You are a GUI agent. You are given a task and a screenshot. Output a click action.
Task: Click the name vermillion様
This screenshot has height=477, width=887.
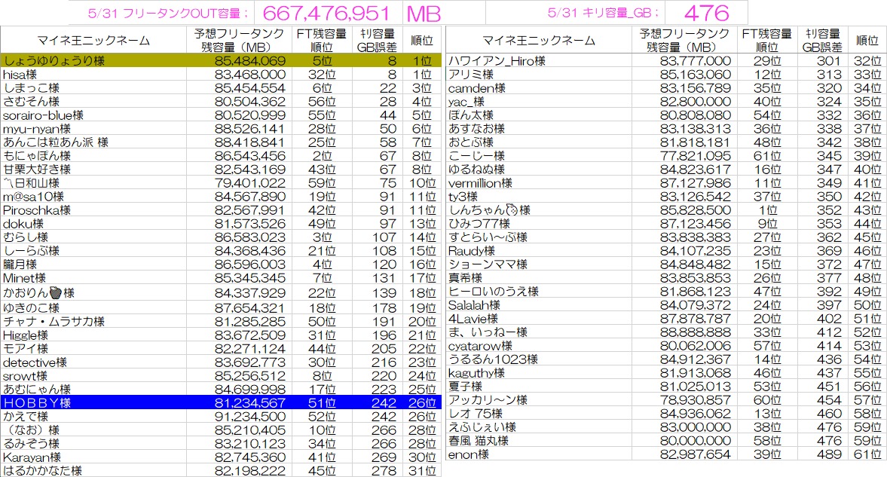click(x=480, y=183)
